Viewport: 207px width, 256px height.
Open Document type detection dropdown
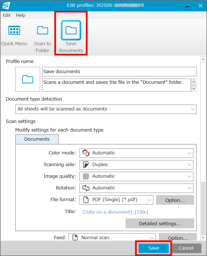coord(106,109)
